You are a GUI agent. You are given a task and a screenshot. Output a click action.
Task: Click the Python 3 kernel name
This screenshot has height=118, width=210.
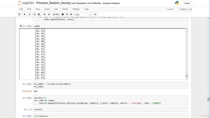(184, 9)
